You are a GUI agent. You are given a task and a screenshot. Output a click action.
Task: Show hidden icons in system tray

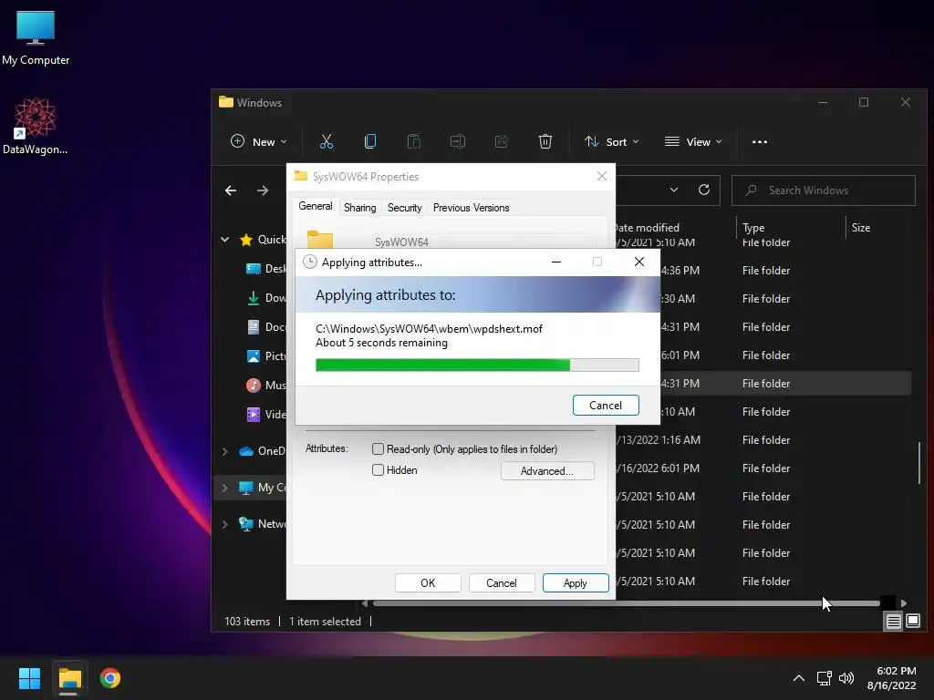pos(799,678)
